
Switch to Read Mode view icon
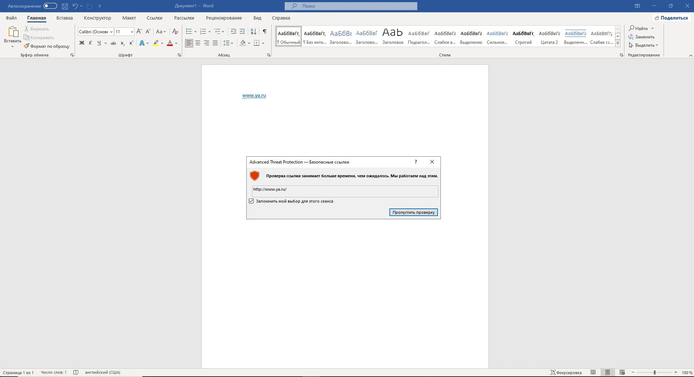(593, 372)
